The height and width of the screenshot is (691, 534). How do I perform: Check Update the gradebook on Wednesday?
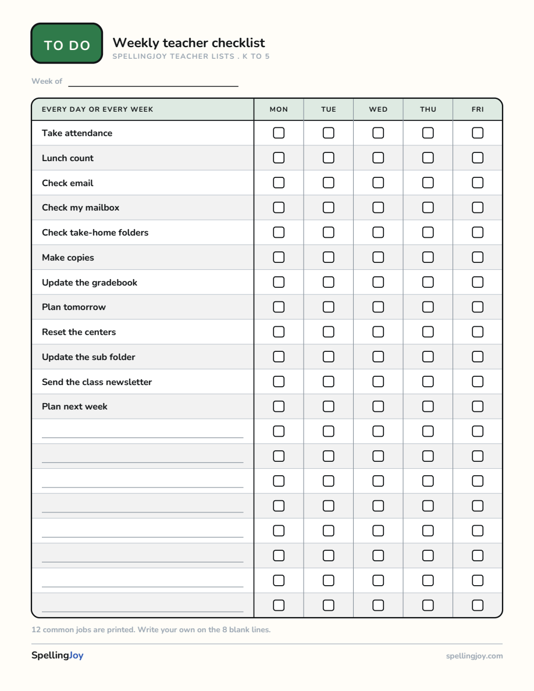378,282
